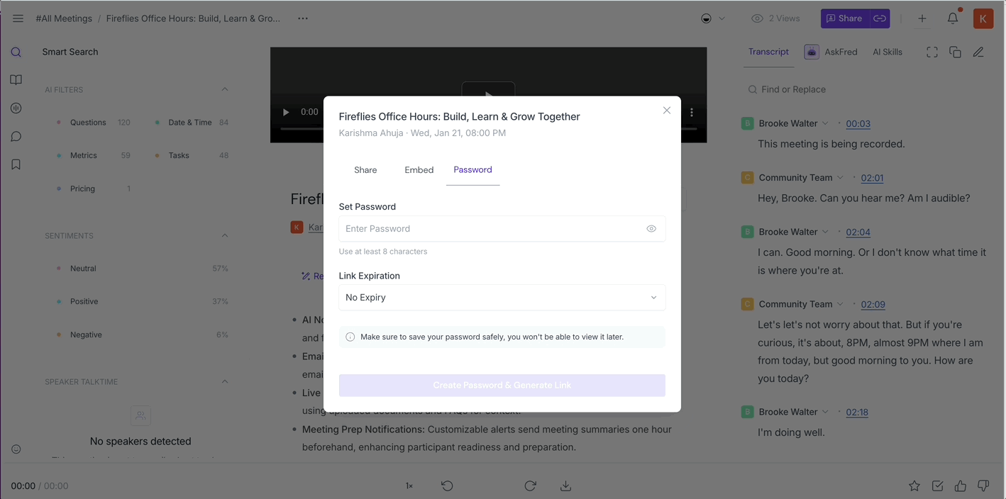The height and width of the screenshot is (499, 1006).
Task: Open the notifications bell
Action: 953,18
